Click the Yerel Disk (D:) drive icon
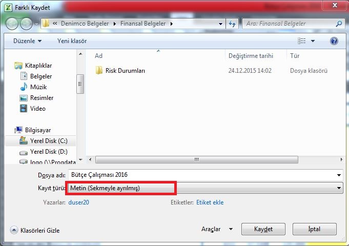 (24, 153)
